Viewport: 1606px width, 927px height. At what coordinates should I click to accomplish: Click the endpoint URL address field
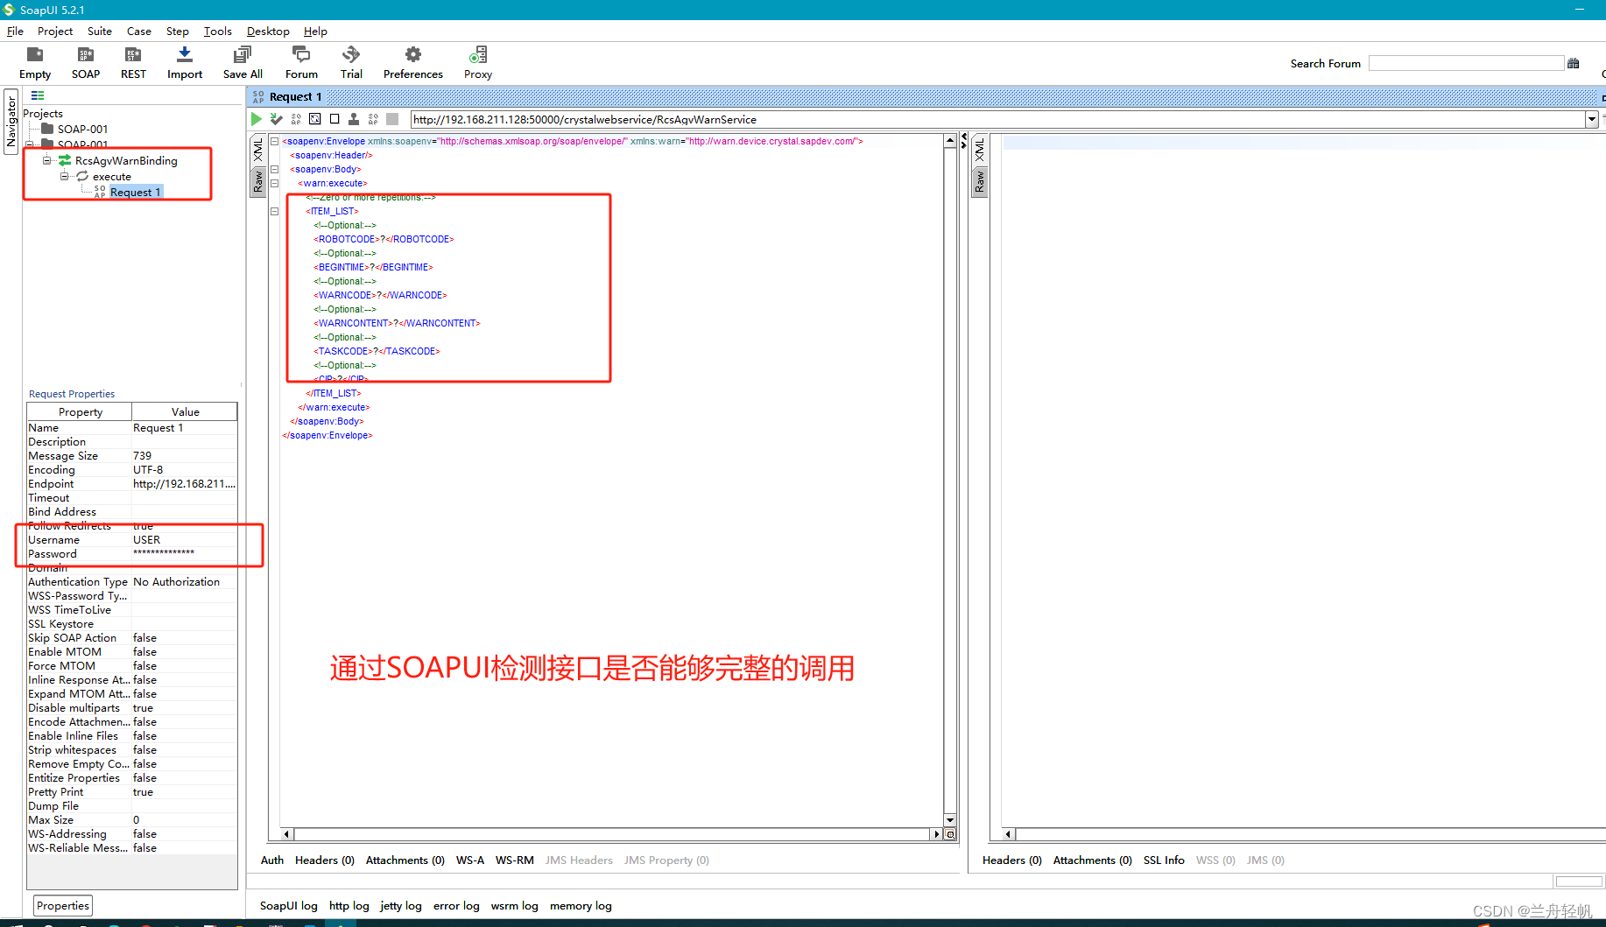pyautogui.click(x=998, y=120)
